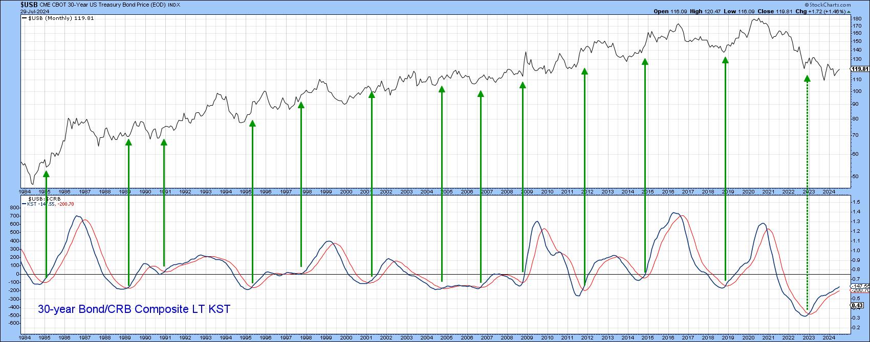Click the 1.0 label on the lower right axis
Screen dimensions: 870x342
point(857,251)
